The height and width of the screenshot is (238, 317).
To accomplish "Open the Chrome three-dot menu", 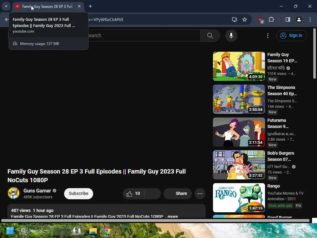I will [x=310, y=20].
